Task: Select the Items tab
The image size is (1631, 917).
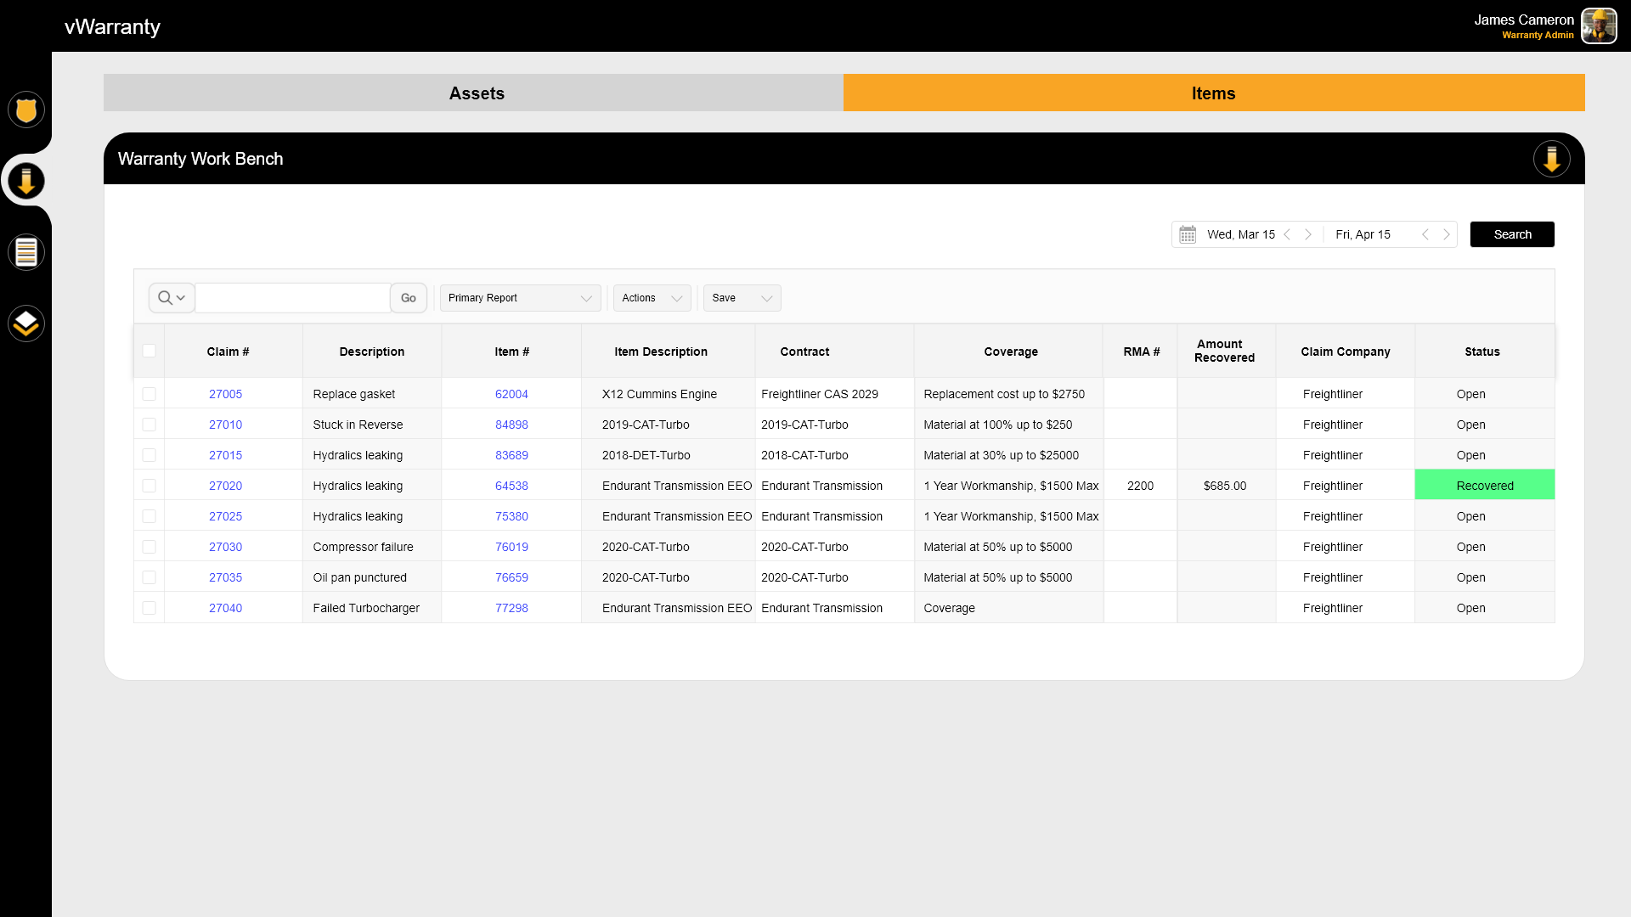Action: (x=1213, y=93)
